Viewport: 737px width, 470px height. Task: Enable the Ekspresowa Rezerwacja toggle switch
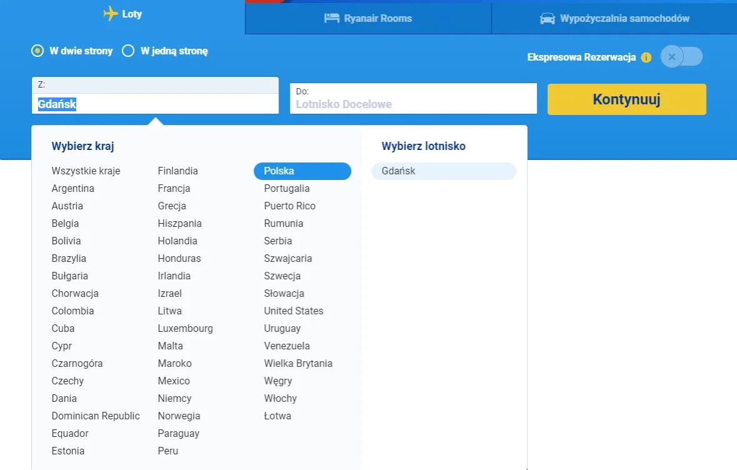coord(681,56)
